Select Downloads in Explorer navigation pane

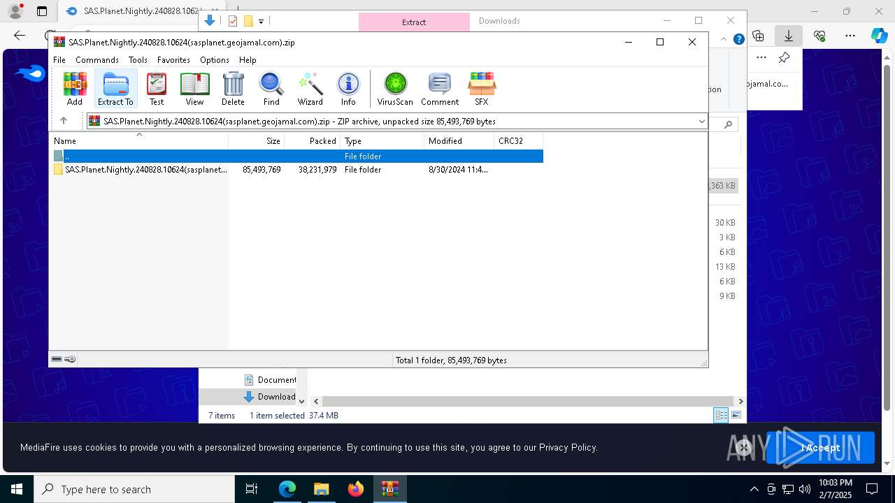pyautogui.click(x=270, y=397)
